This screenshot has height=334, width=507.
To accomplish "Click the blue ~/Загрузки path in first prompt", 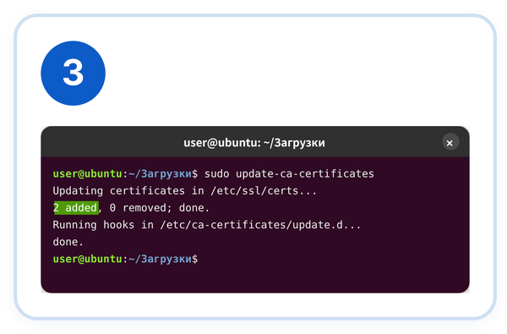I will (160, 174).
